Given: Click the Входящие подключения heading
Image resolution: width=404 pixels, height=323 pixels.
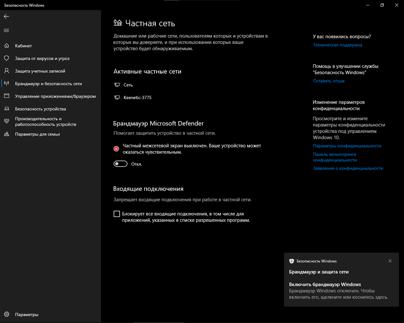Looking at the screenshot, I should 148,189.
